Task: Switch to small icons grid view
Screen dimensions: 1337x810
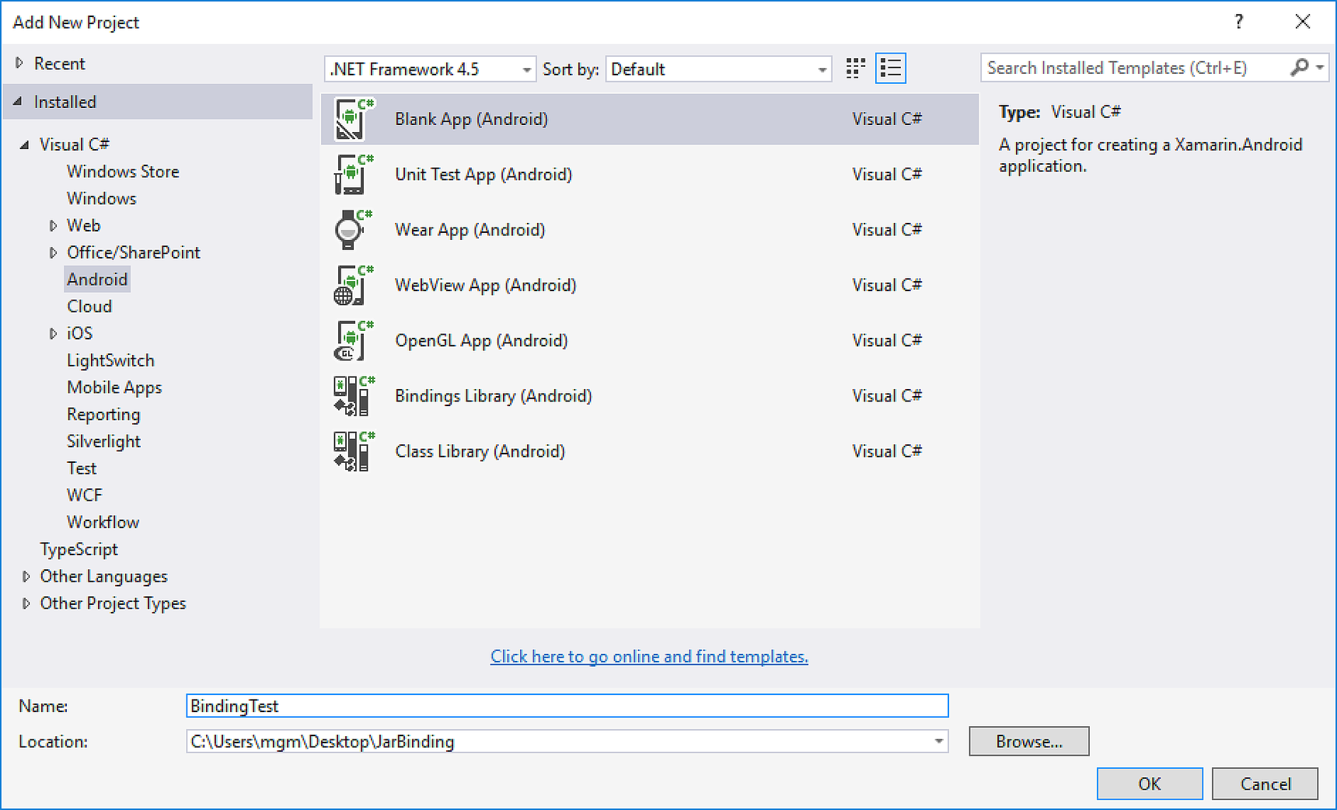Action: coord(856,68)
